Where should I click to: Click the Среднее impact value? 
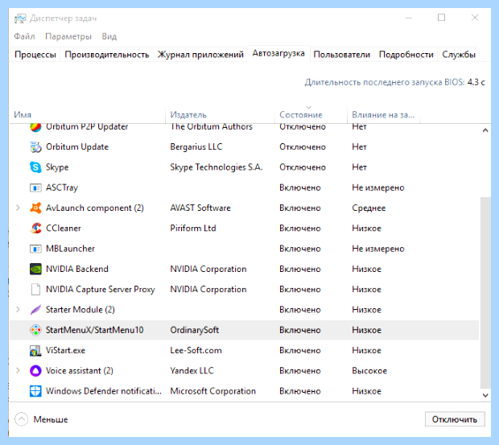[x=369, y=208]
